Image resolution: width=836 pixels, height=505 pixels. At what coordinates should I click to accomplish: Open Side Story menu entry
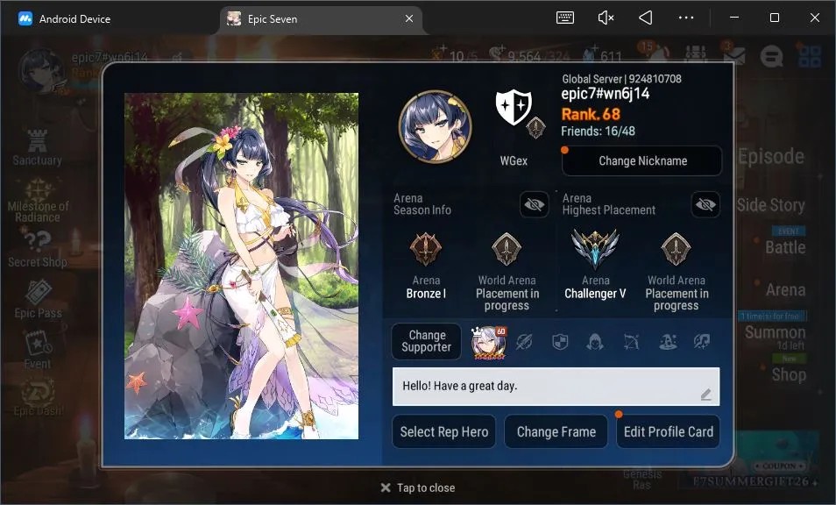coord(771,205)
